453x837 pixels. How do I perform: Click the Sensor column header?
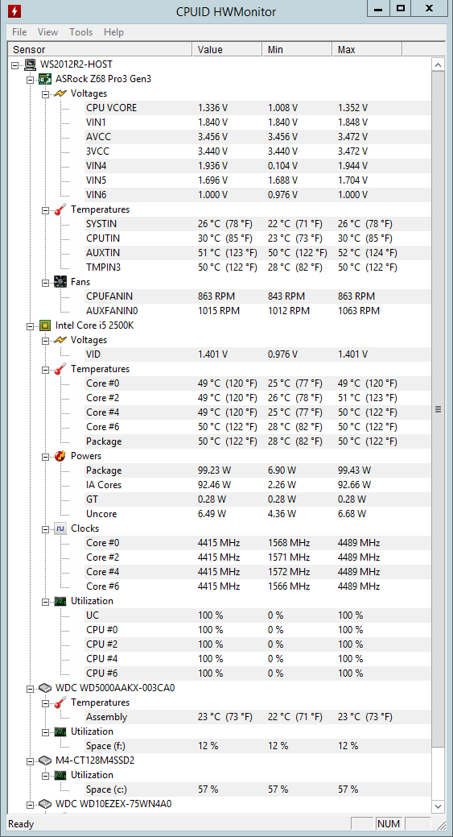(100, 50)
